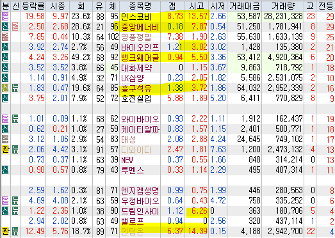
Task: Click trading value 64,032
Action: tap(249, 88)
